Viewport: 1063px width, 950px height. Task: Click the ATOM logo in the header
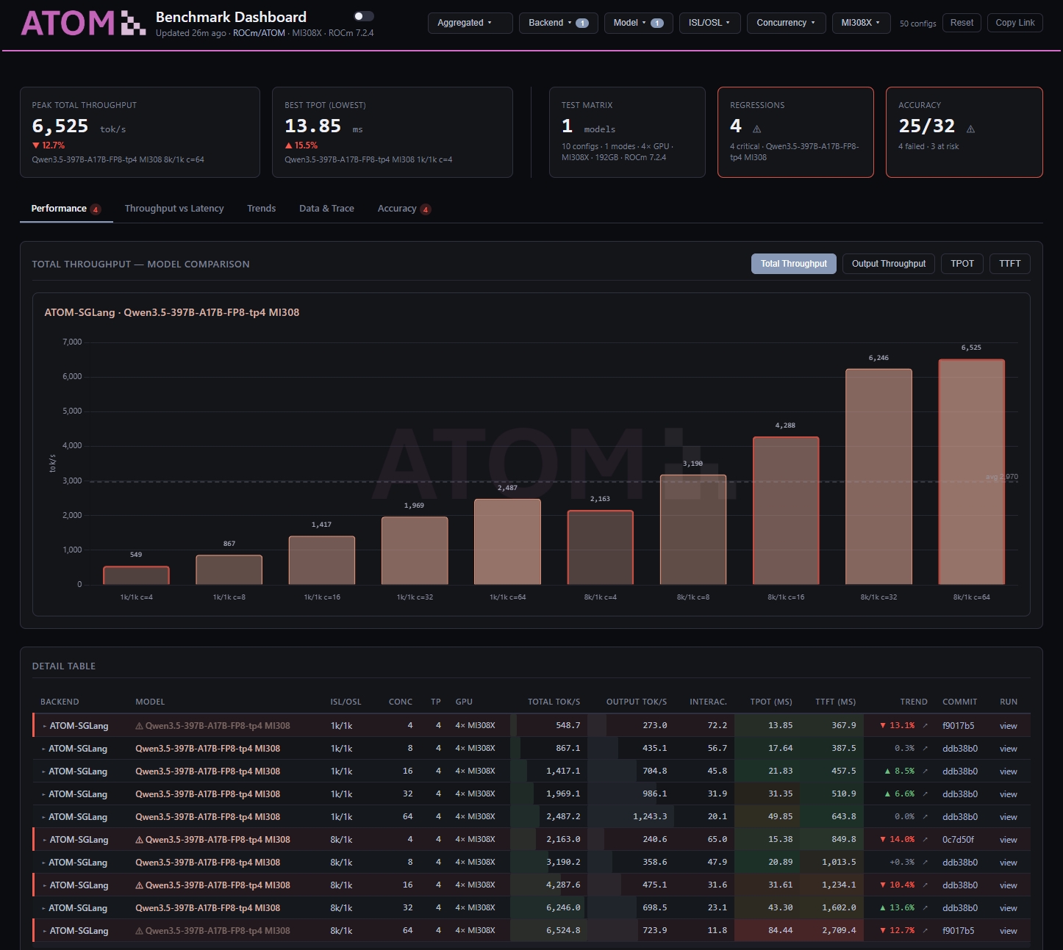tap(82, 23)
